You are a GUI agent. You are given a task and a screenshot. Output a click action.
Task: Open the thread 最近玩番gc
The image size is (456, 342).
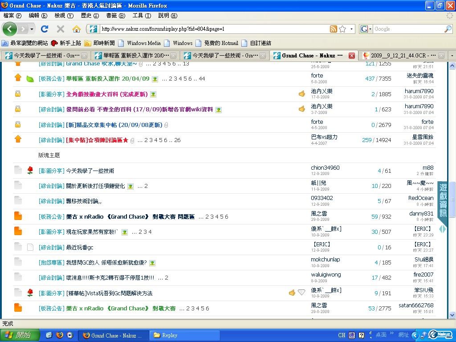(80, 247)
